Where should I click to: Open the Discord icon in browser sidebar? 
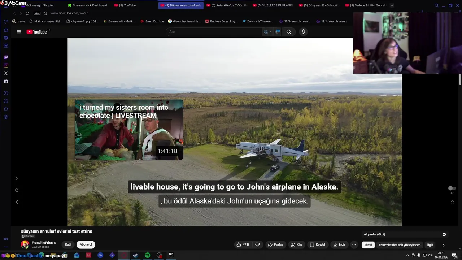coord(6,81)
